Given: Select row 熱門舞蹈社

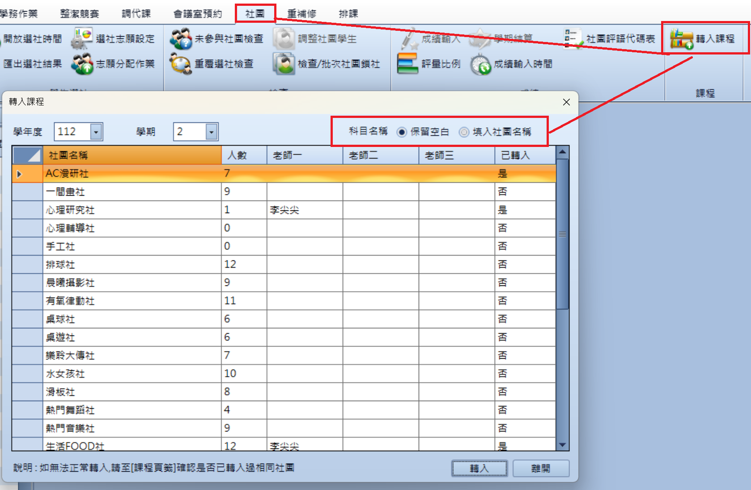Looking at the screenshot, I should pyautogui.click(x=284, y=410).
